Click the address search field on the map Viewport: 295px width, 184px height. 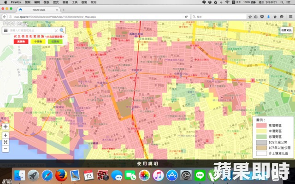(x=31, y=30)
